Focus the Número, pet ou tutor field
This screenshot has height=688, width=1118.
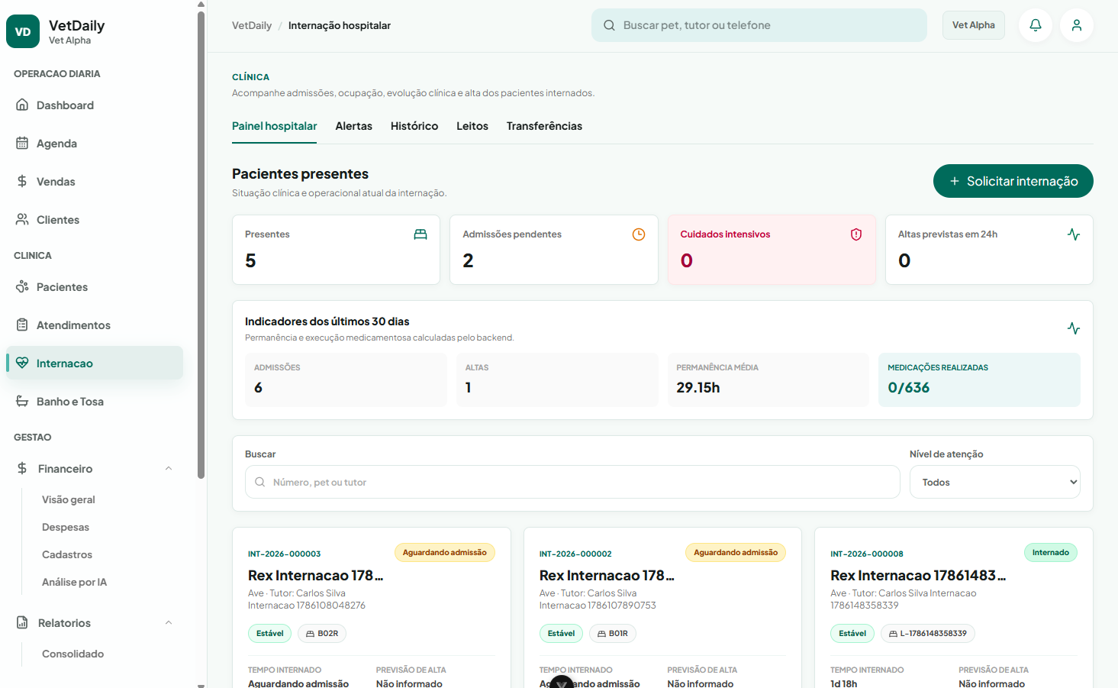tap(572, 482)
